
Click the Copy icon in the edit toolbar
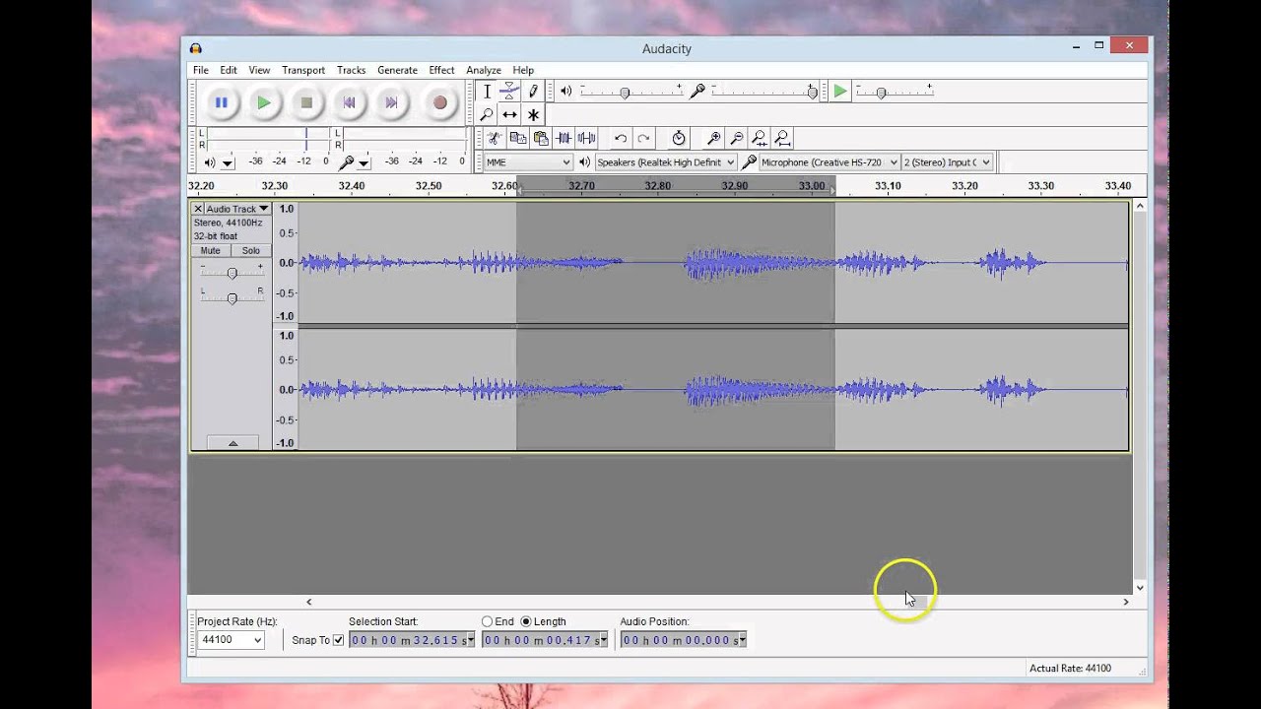coord(517,138)
